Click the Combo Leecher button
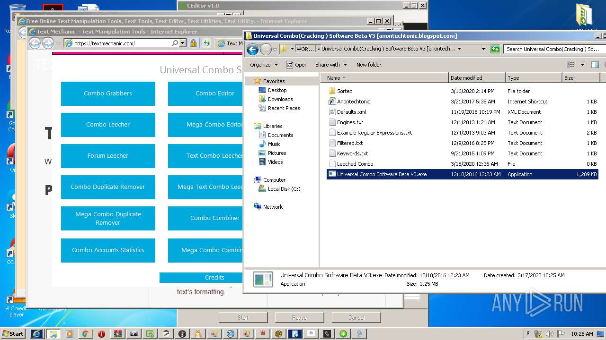This screenshot has height=340, width=606. [108, 125]
